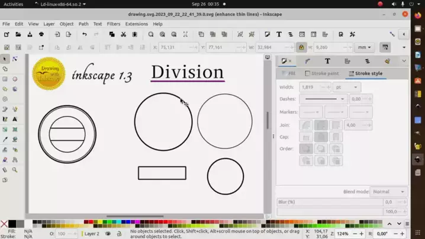
Task: Open the Extensions menu
Action: [x=136, y=24]
